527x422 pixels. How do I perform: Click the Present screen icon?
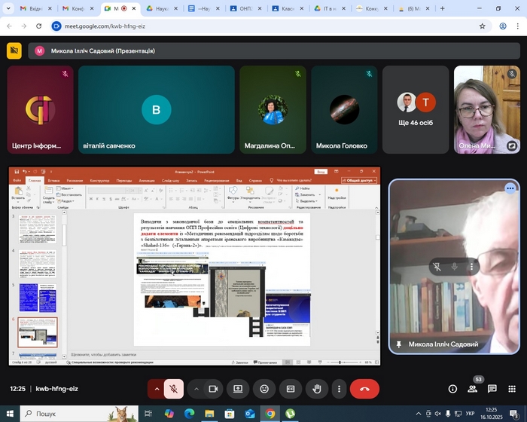[x=238, y=389]
